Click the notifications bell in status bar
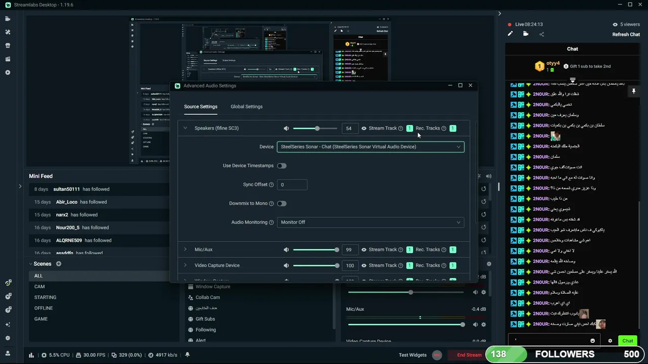The height and width of the screenshot is (364, 648). [187, 355]
